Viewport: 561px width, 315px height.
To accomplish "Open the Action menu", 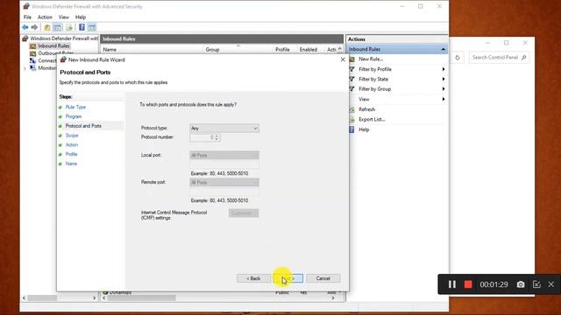I will [x=45, y=17].
